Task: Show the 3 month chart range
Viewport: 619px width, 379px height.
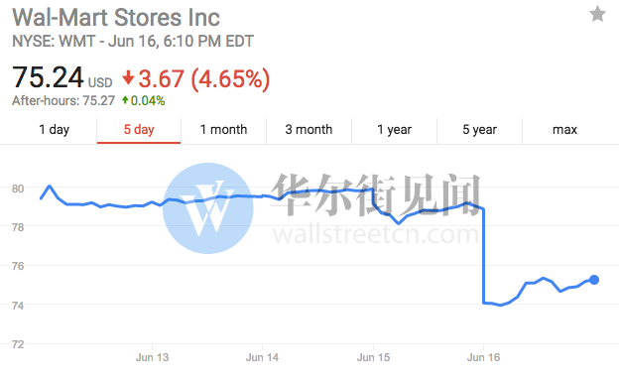Action: (309, 130)
